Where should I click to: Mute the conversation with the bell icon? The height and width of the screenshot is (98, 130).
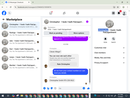[105, 39]
